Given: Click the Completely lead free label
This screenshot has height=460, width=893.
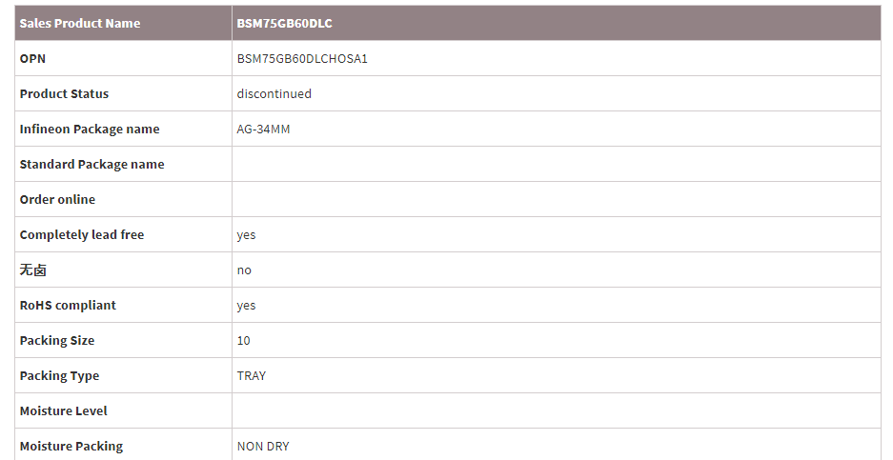Looking at the screenshot, I should pyautogui.click(x=82, y=234).
